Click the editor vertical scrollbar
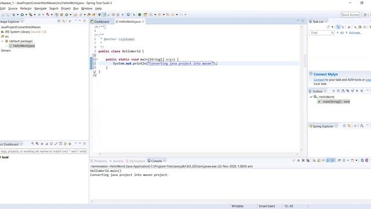This screenshot has height=209, width=371. coord(301,88)
